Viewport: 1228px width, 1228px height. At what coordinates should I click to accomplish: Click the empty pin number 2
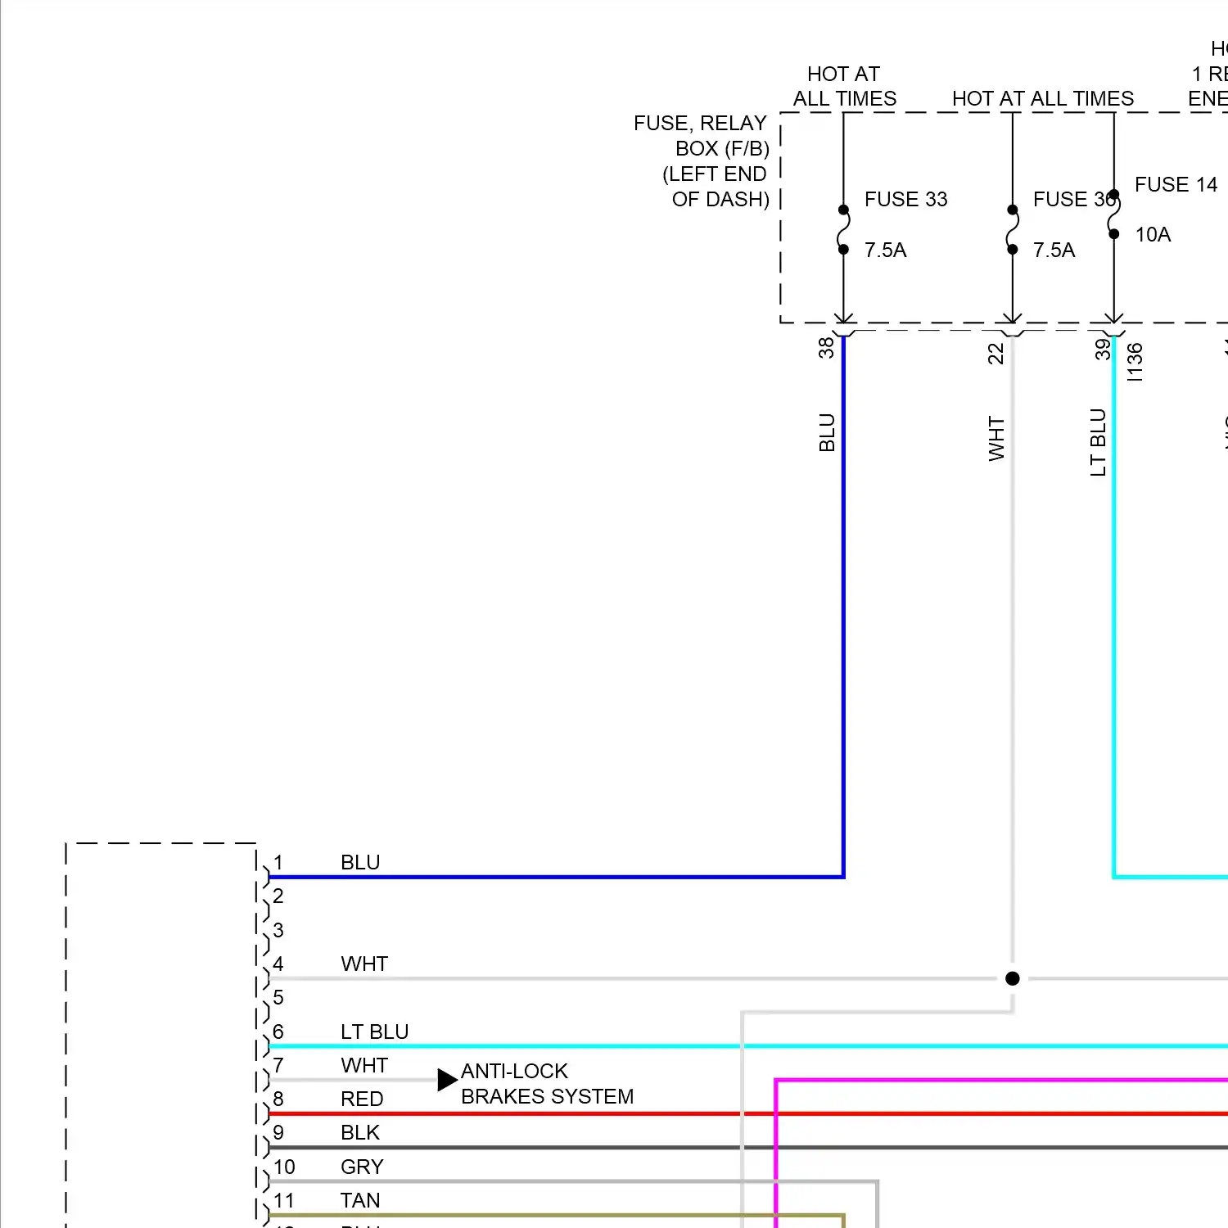point(278,896)
